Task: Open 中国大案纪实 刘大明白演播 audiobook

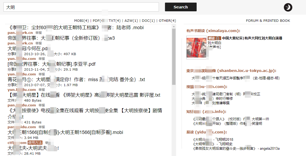Action: point(252,38)
